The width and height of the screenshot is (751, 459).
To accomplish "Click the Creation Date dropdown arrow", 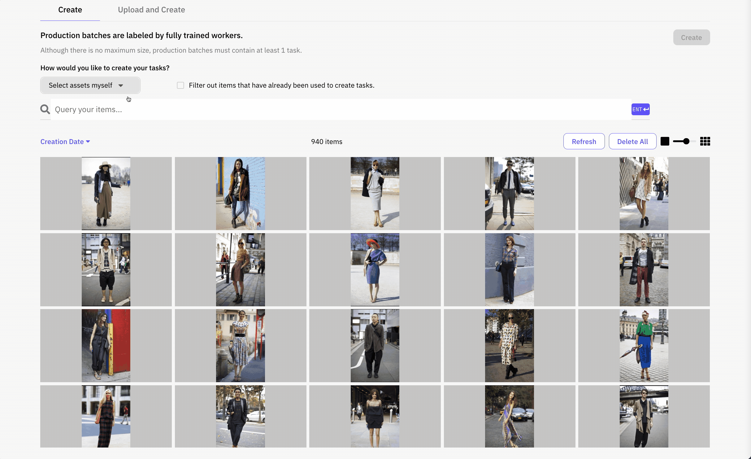I will tap(88, 142).
